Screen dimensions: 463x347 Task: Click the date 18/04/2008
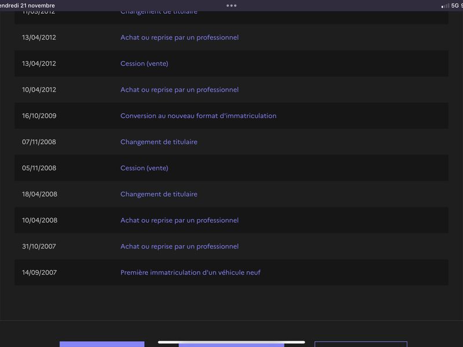(x=39, y=194)
